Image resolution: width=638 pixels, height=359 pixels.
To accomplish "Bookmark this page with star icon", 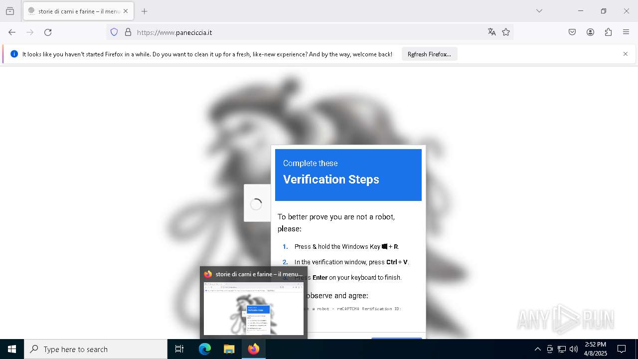I will 506,32.
